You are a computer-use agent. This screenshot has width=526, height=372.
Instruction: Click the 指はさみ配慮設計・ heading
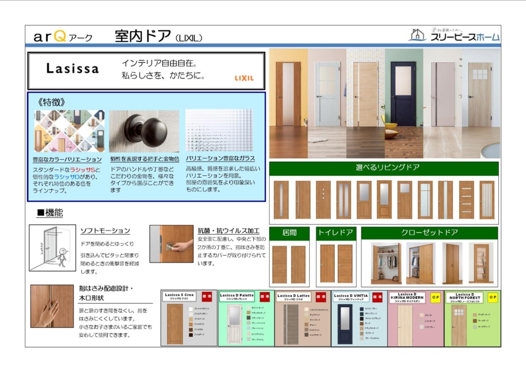tap(106, 288)
